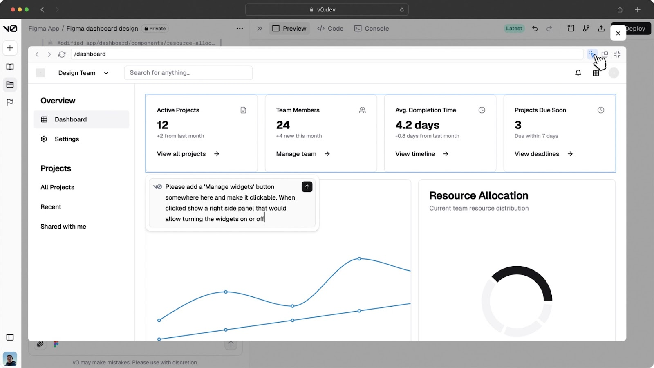Switch to the Console tab
Image resolution: width=654 pixels, height=368 pixels.
click(372, 29)
